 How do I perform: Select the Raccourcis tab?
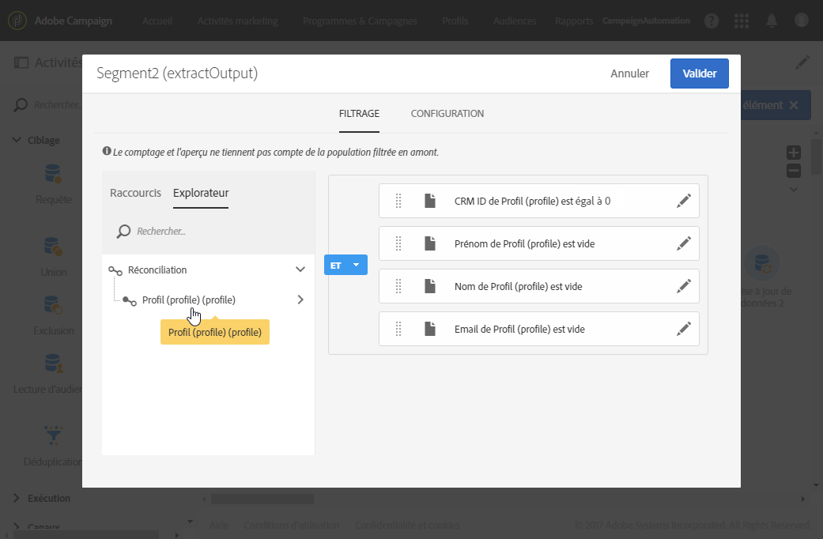click(135, 193)
